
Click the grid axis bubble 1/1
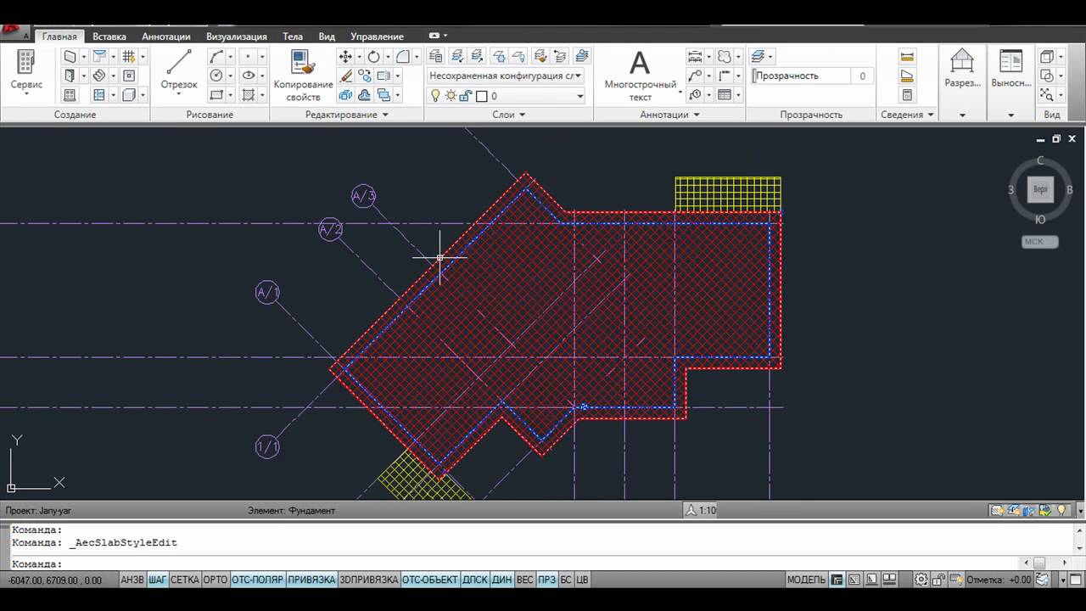(x=267, y=447)
